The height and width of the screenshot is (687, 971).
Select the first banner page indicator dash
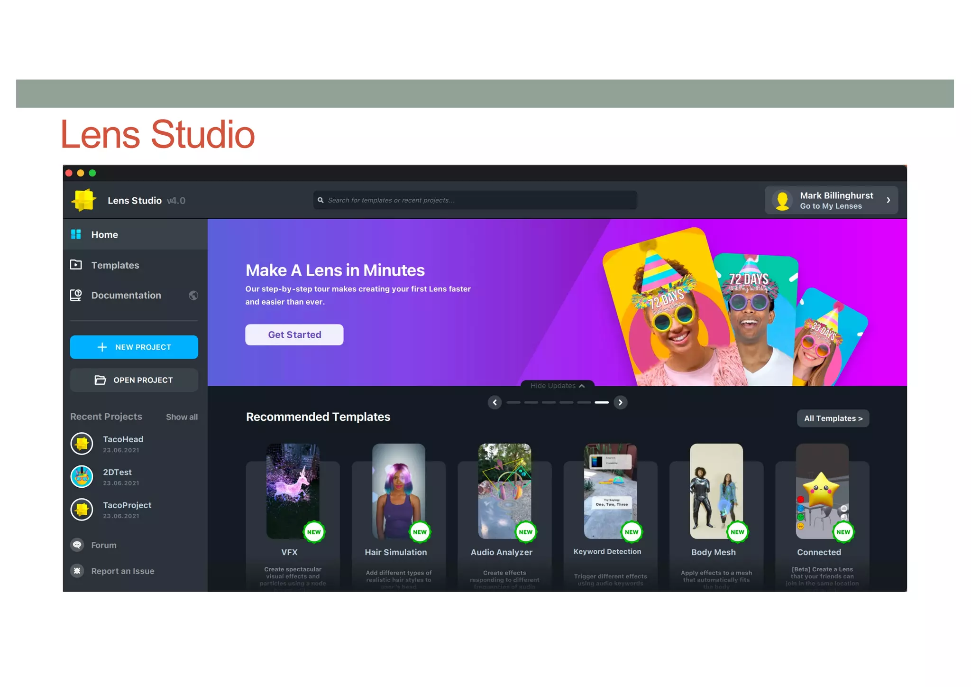click(x=513, y=402)
